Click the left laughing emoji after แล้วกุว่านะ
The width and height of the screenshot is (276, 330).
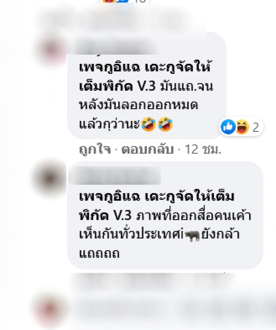coord(148,124)
